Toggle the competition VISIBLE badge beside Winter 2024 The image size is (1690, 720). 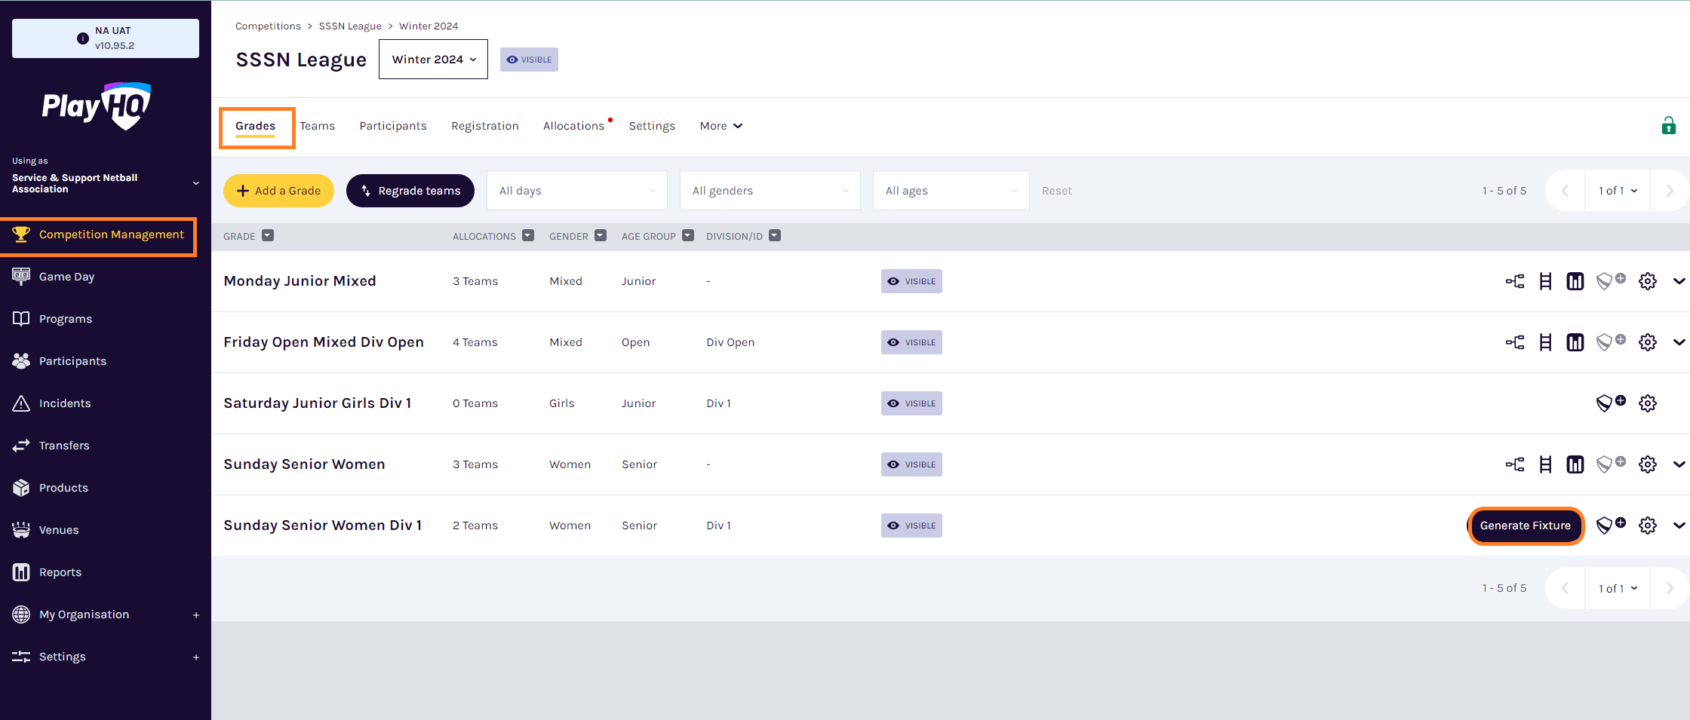(x=529, y=60)
